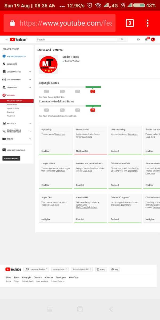The height and width of the screenshot is (320, 160).
Task: Tap the browser URL address bar
Action: (x=59, y=23)
